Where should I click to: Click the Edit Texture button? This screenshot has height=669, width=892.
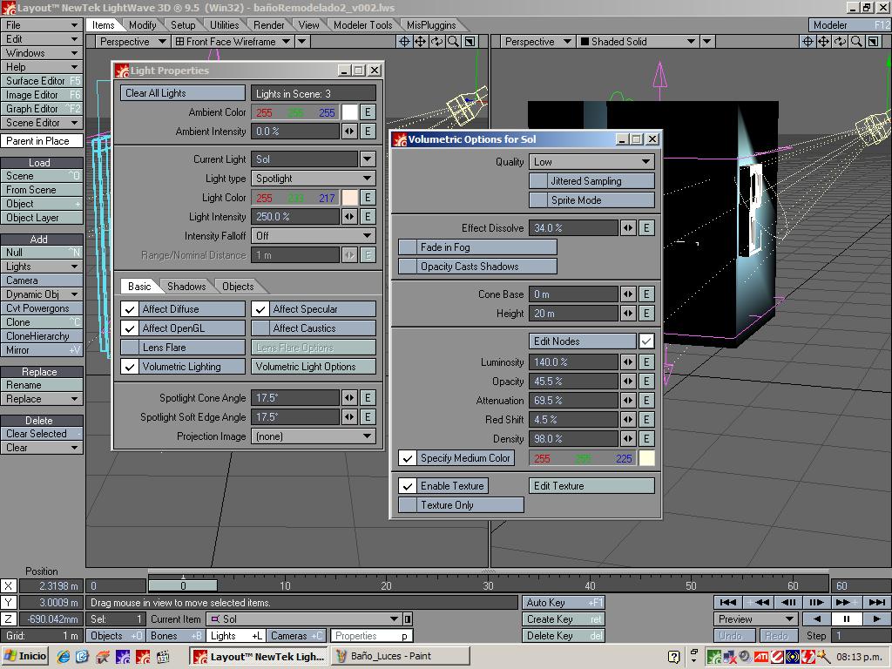pos(591,486)
